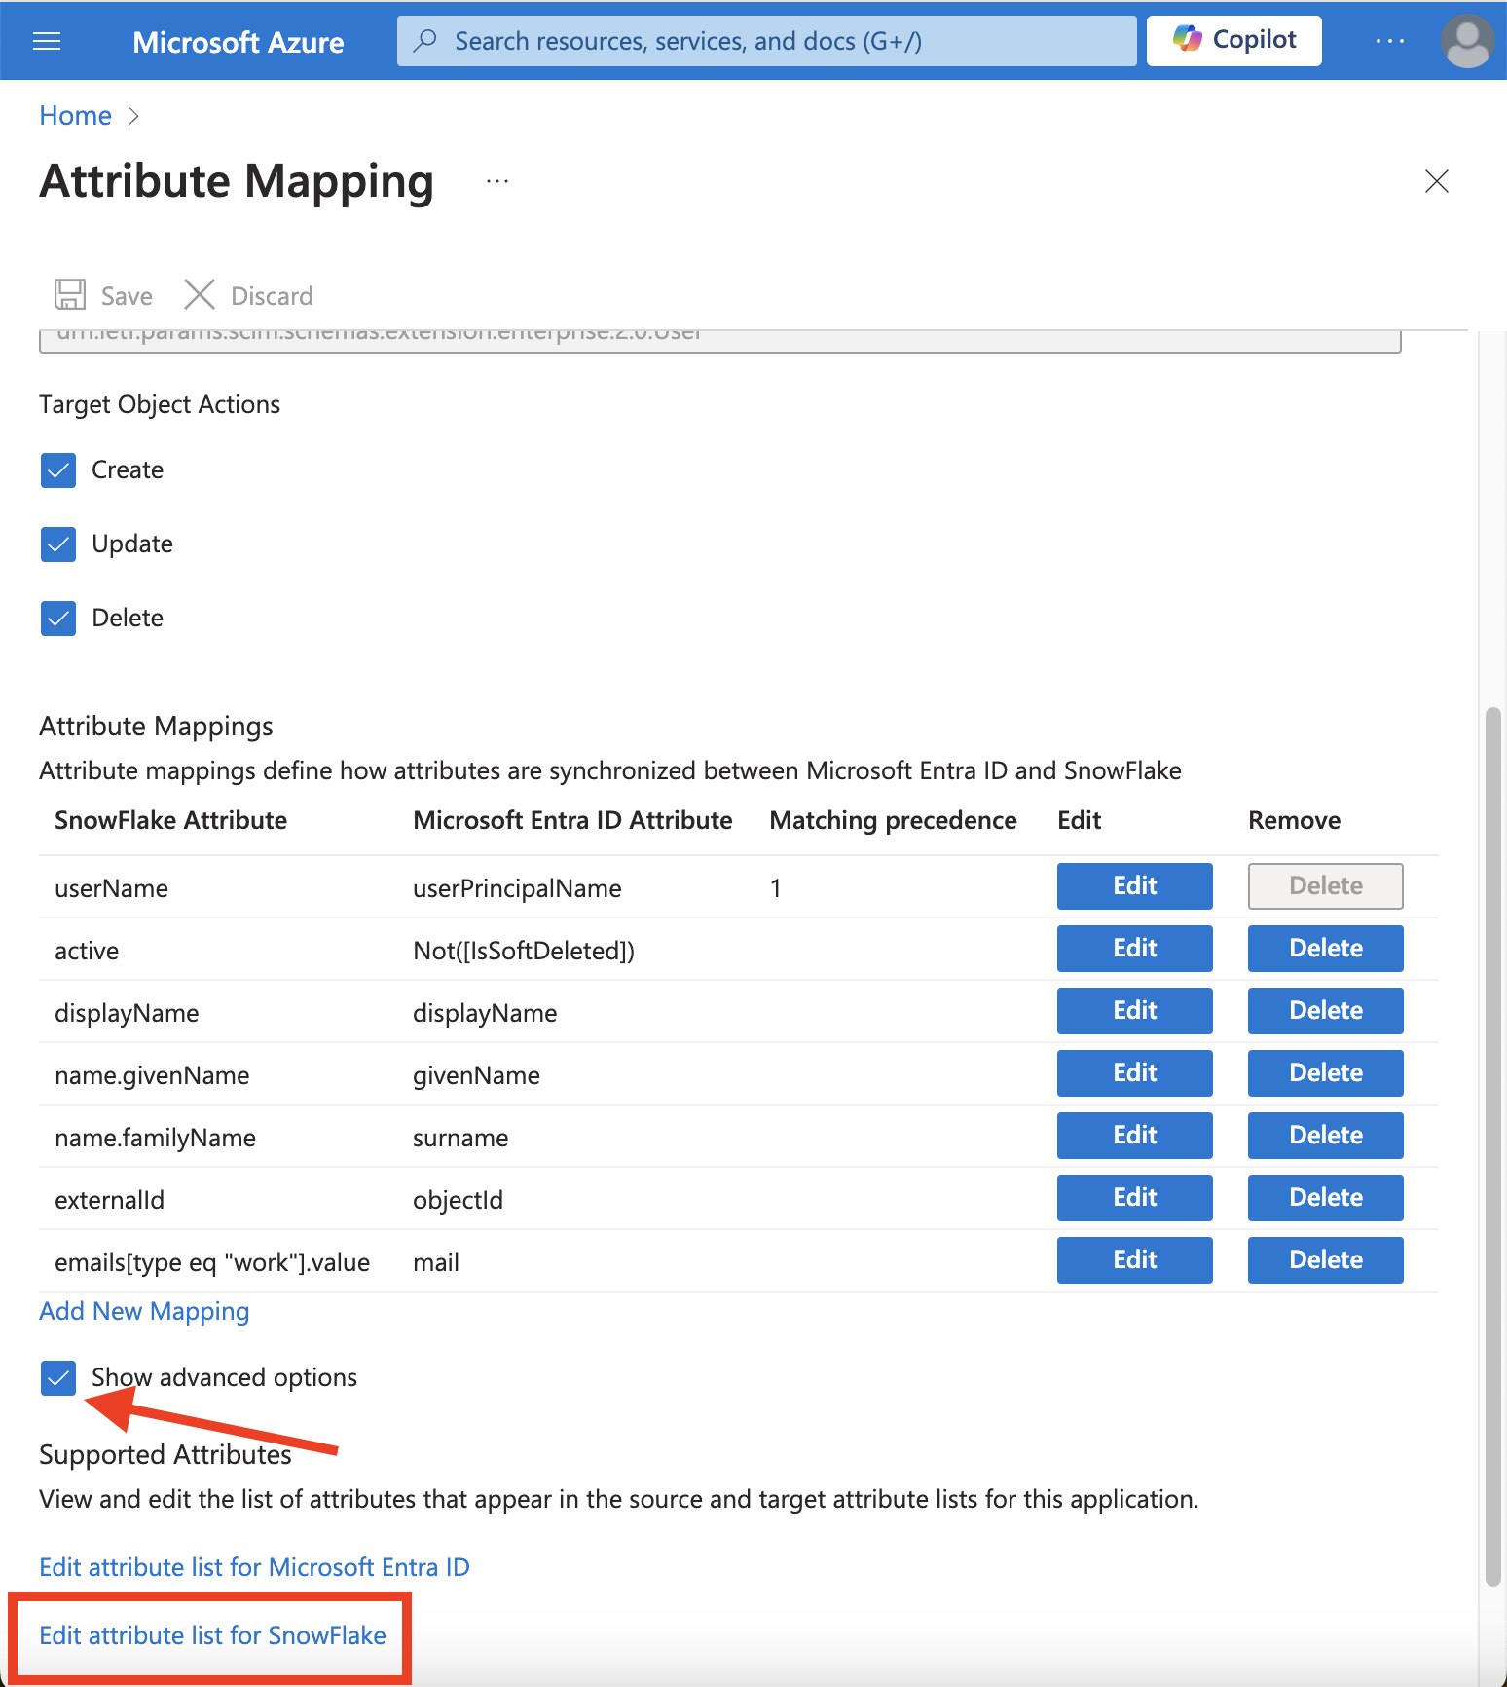Open Edit attribute list for Microsoft Entra ID

tap(254, 1567)
